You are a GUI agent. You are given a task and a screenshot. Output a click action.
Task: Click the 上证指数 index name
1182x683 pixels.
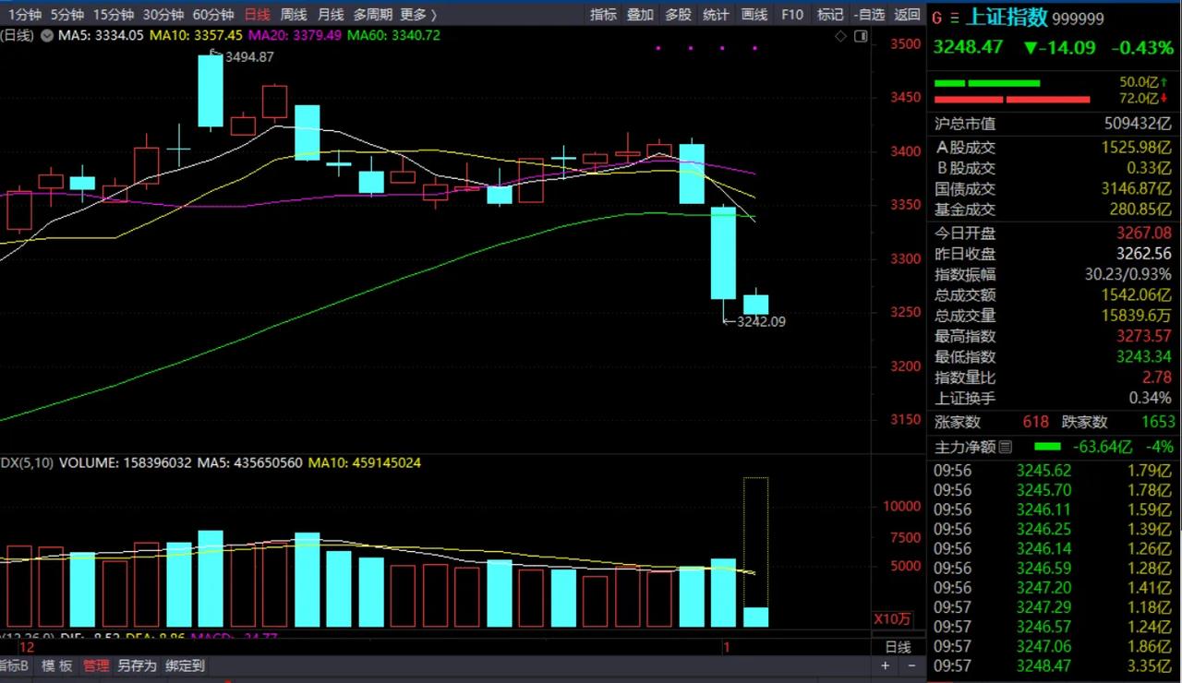point(1007,18)
